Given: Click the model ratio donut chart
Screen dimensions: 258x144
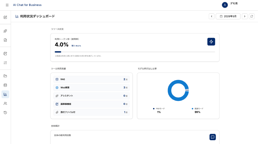Looking at the screenshot, I should (x=178, y=90).
